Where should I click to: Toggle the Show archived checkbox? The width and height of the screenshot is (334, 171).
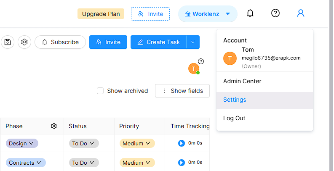tap(100, 91)
